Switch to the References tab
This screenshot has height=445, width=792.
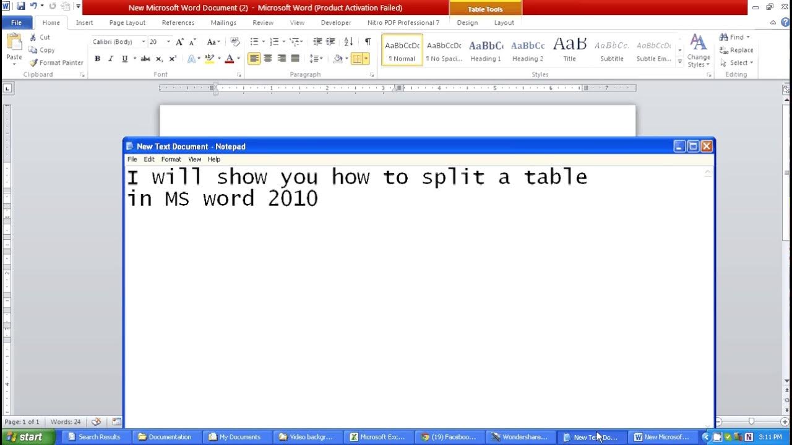pyautogui.click(x=178, y=22)
